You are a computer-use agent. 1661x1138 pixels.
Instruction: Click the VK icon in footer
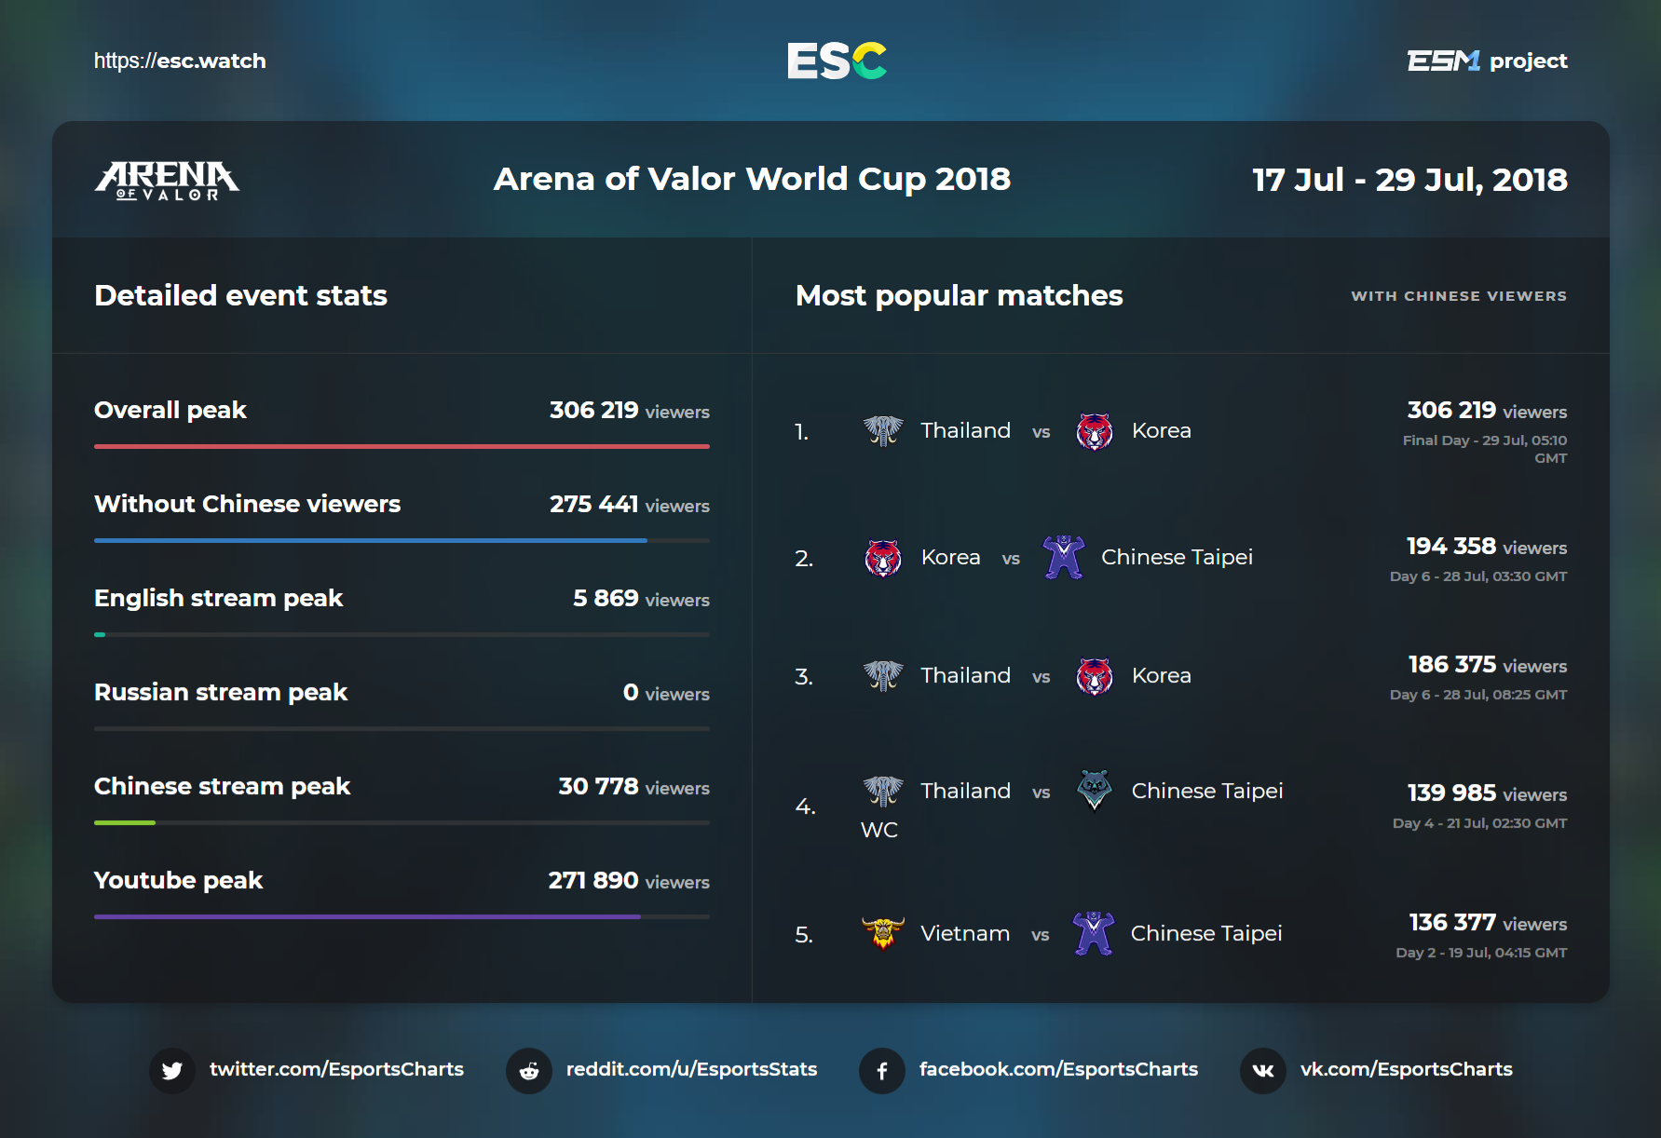[1263, 1071]
